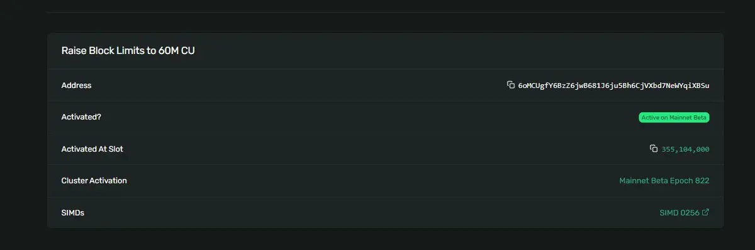The width and height of the screenshot is (755, 250).
Task: Click the Activated? field label
Action: pyautogui.click(x=81, y=117)
